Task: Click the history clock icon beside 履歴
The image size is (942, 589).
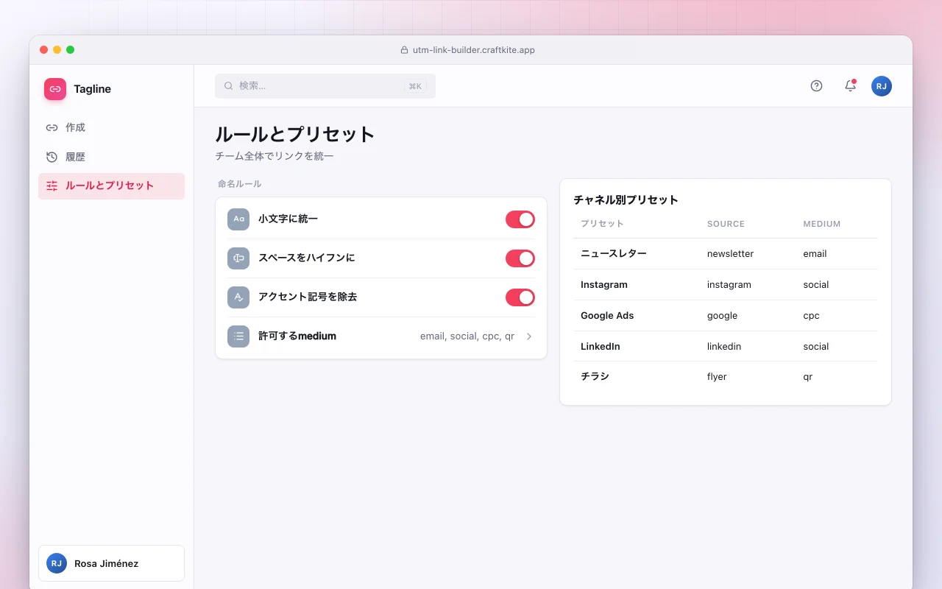Action: [x=52, y=157]
